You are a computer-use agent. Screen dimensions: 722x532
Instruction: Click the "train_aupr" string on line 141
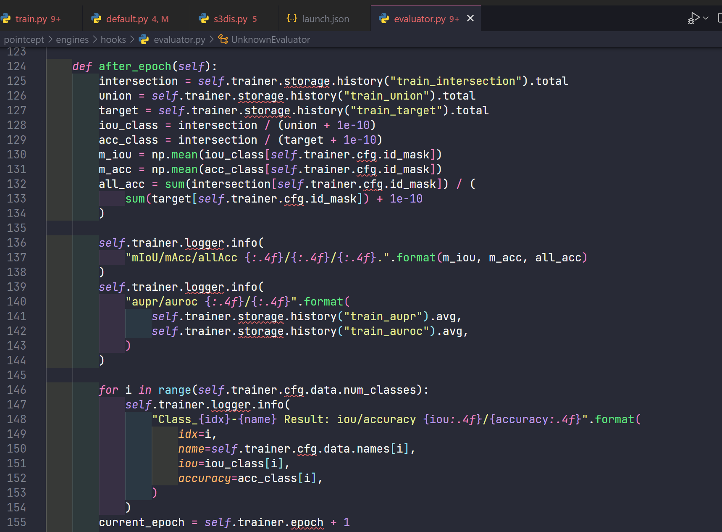[383, 316]
